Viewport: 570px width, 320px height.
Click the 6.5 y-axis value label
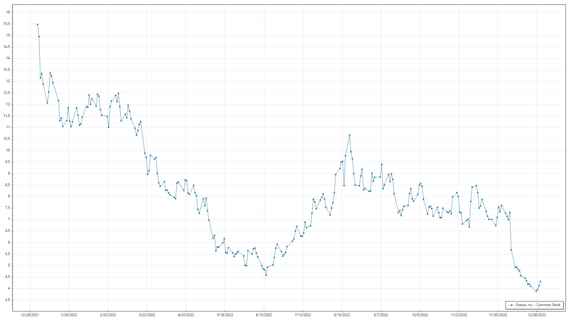coord(7,231)
